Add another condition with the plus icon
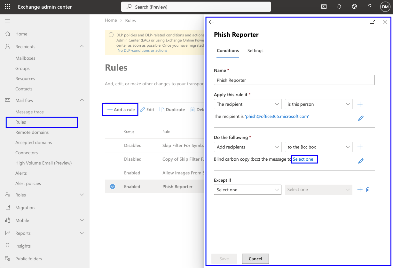Screen dimensions: 393x268 tap(360, 104)
